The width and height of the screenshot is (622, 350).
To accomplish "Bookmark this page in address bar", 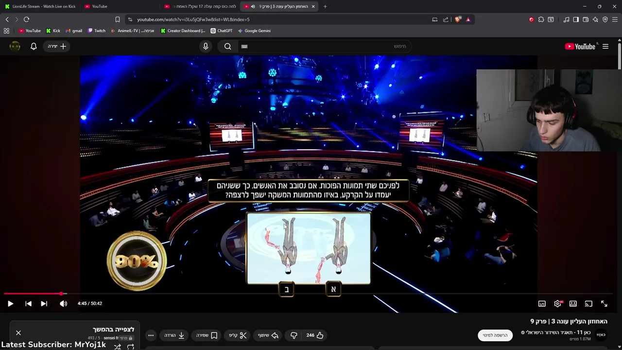I will click(x=117, y=19).
